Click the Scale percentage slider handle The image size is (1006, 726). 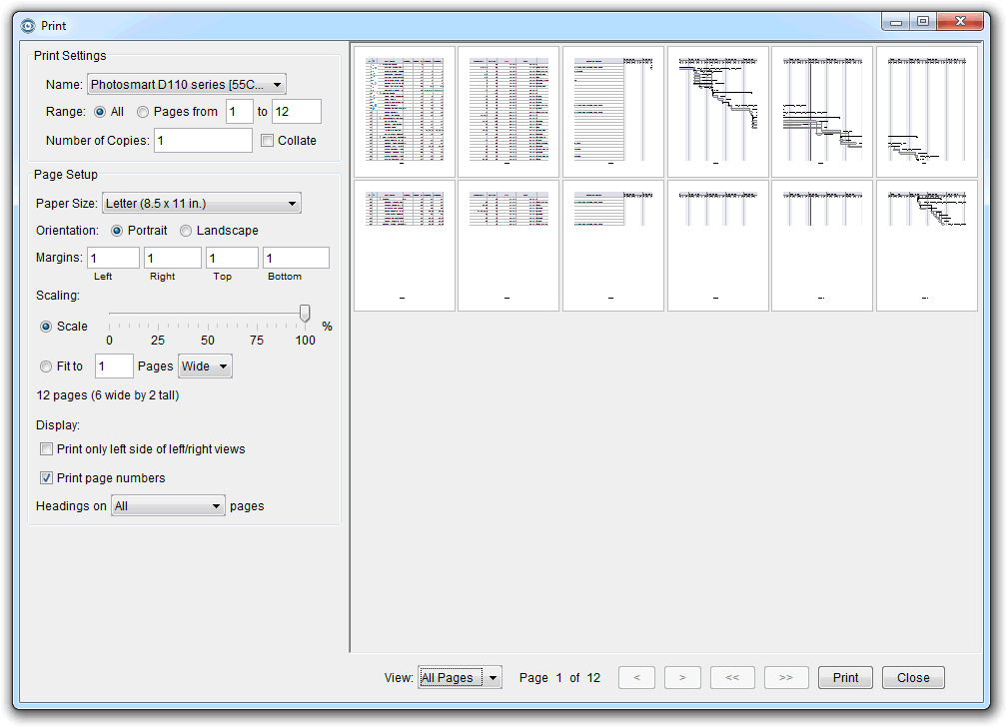[305, 315]
